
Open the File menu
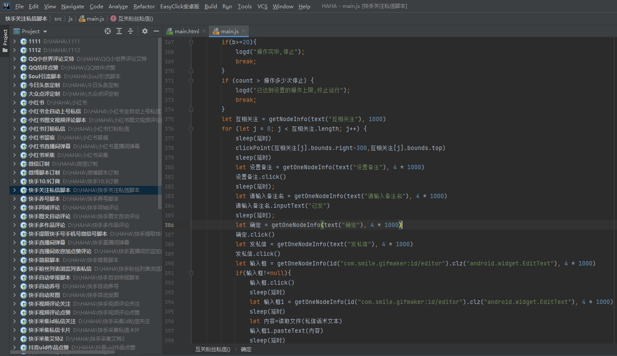coord(19,6)
